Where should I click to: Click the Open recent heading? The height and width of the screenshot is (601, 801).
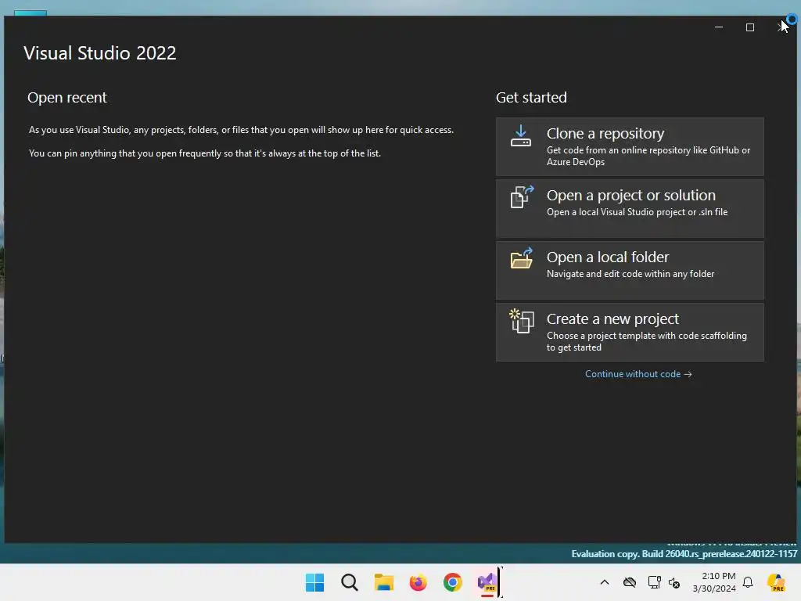tap(67, 98)
